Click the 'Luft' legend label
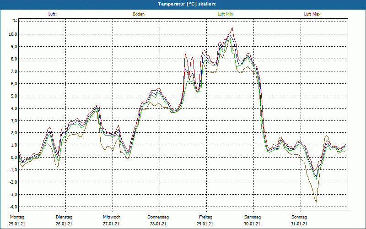 point(52,14)
